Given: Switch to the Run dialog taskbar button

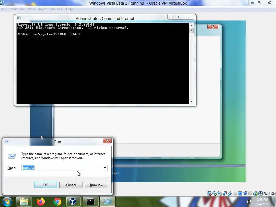Looking at the screenshot, I should click(x=107, y=202).
